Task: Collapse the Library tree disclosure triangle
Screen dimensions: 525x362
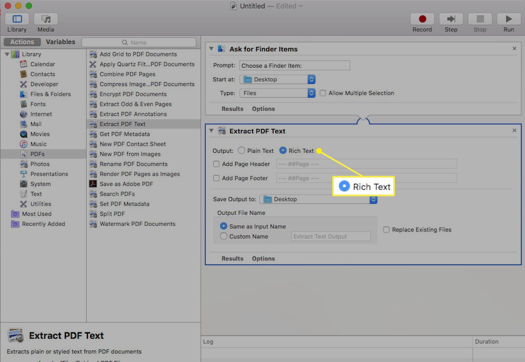Action: pos(7,54)
